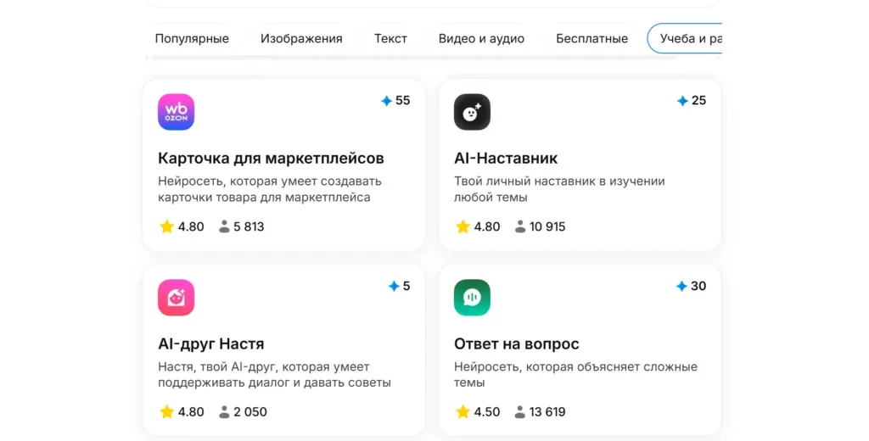Click the user icon next to 13 619

coord(520,411)
